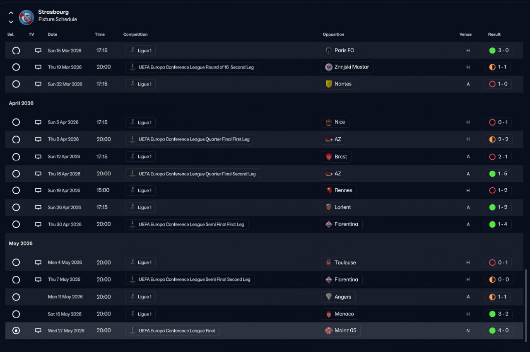Sort fixtures by the Competition column header
The height and width of the screenshot is (352, 530).
135,34
